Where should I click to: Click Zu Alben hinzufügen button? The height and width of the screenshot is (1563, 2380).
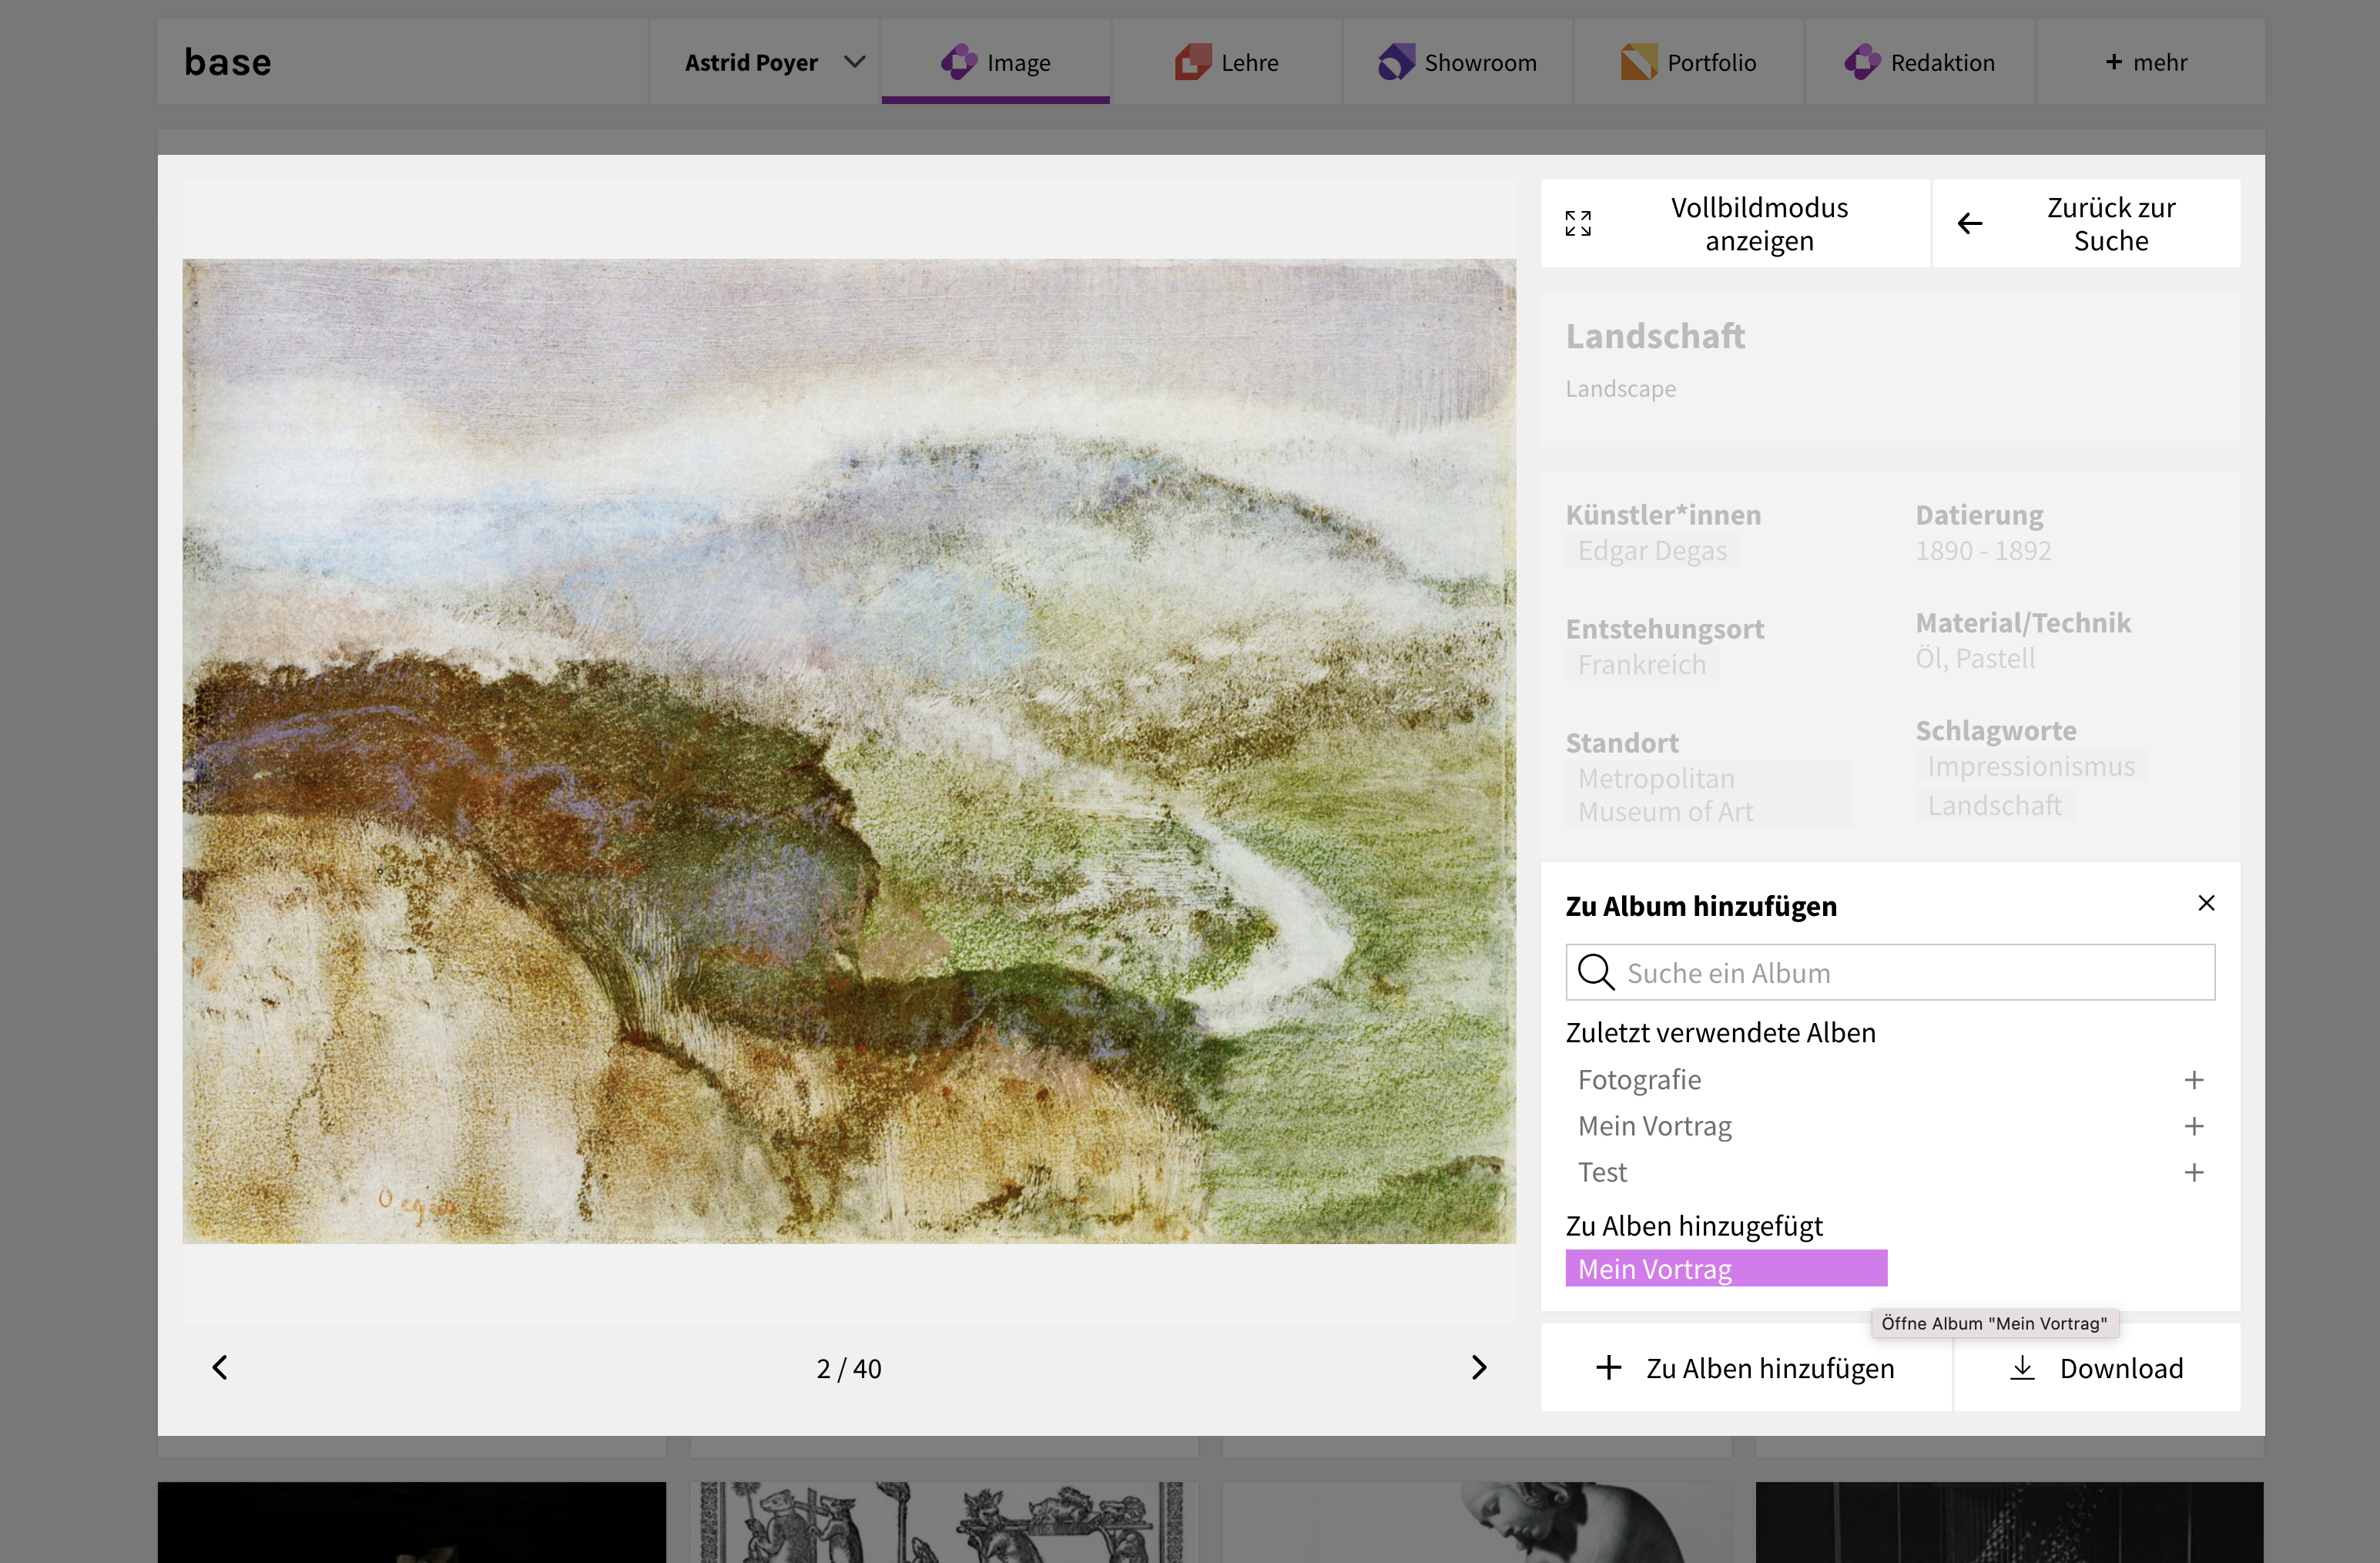(x=1746, y=1368)
